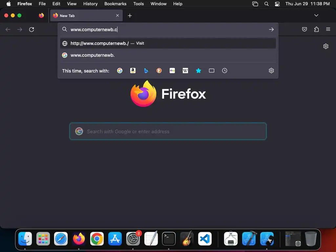
Task: Open the Bookmarks menu
Action: point(115,4)
